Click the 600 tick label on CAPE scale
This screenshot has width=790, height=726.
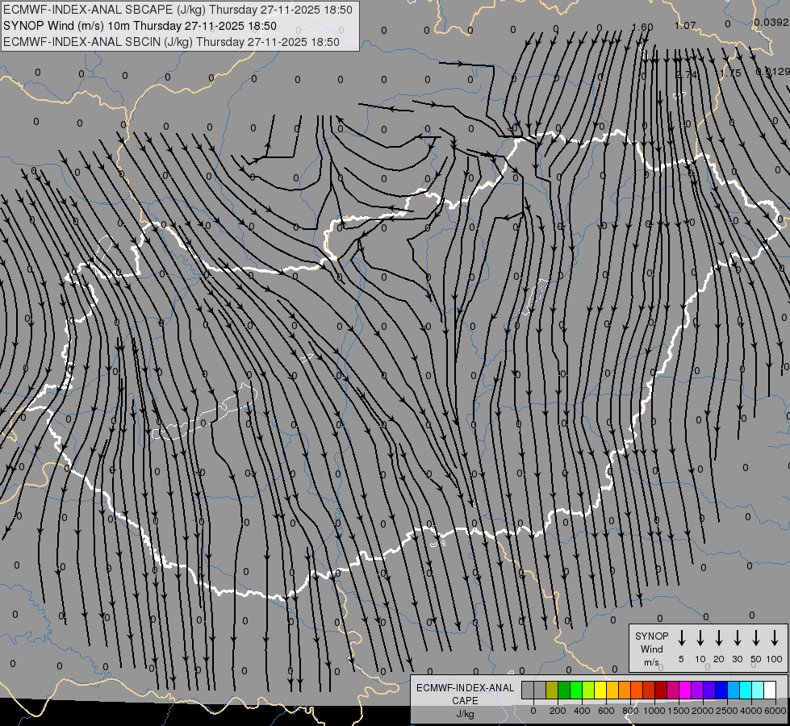point(606,711)
